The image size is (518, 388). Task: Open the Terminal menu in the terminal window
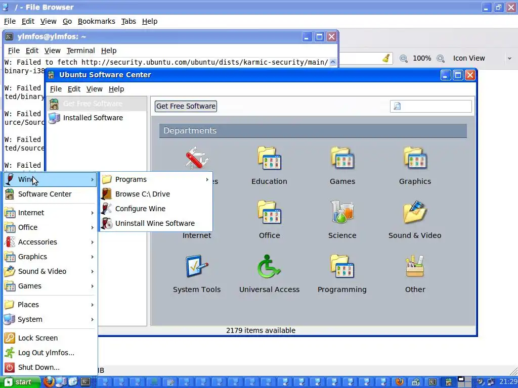[x=80, y=51]
